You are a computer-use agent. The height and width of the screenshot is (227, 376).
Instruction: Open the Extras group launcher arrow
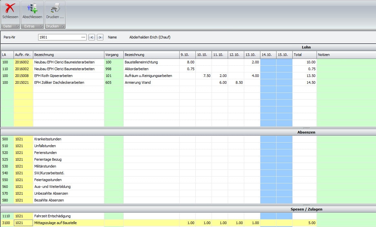(41, 27)
